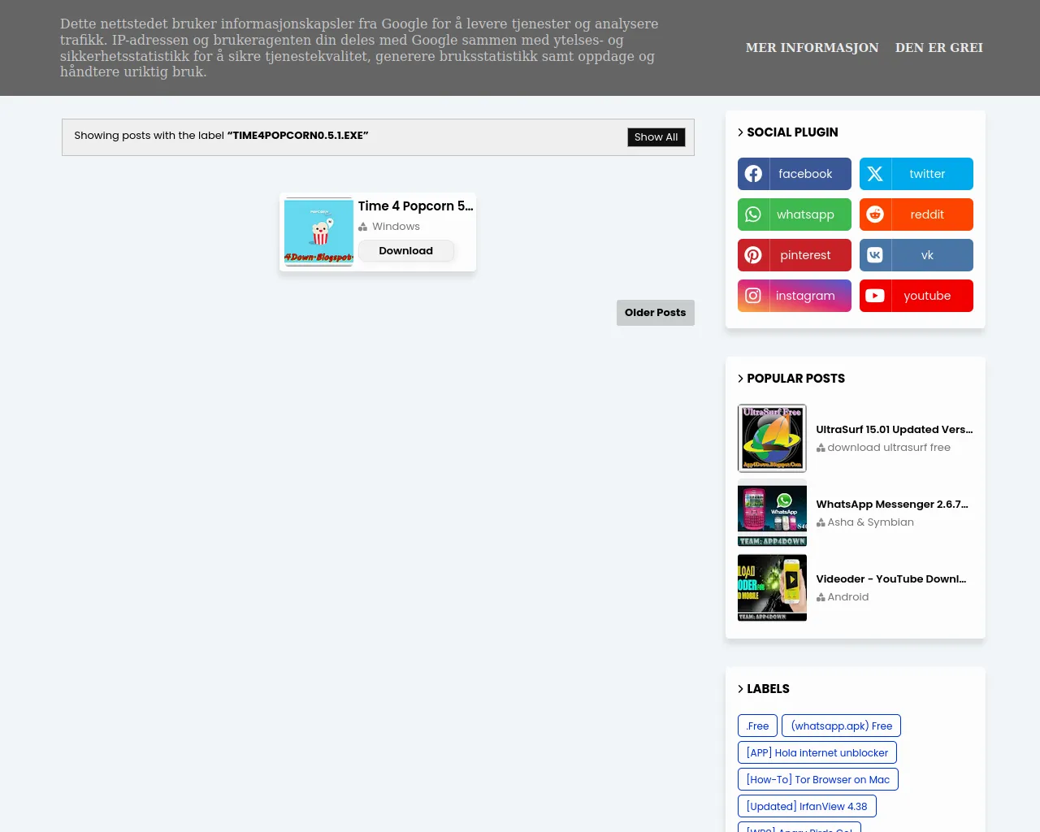Select '[APP] Hola internet unblocker' label
The height and width of the screenshot is (832, 1040).
(x=817, y=752)
